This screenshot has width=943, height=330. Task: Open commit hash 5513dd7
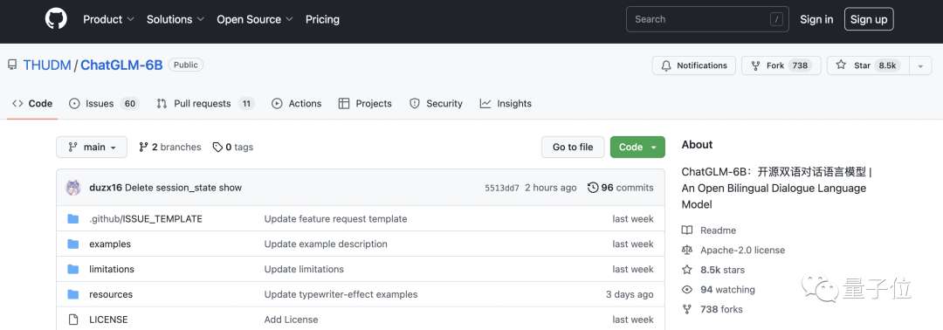click(501, 188)
